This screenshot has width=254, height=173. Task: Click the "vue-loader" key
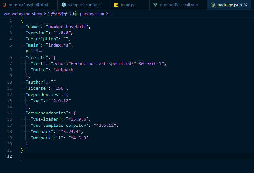(x=46, y=119)
